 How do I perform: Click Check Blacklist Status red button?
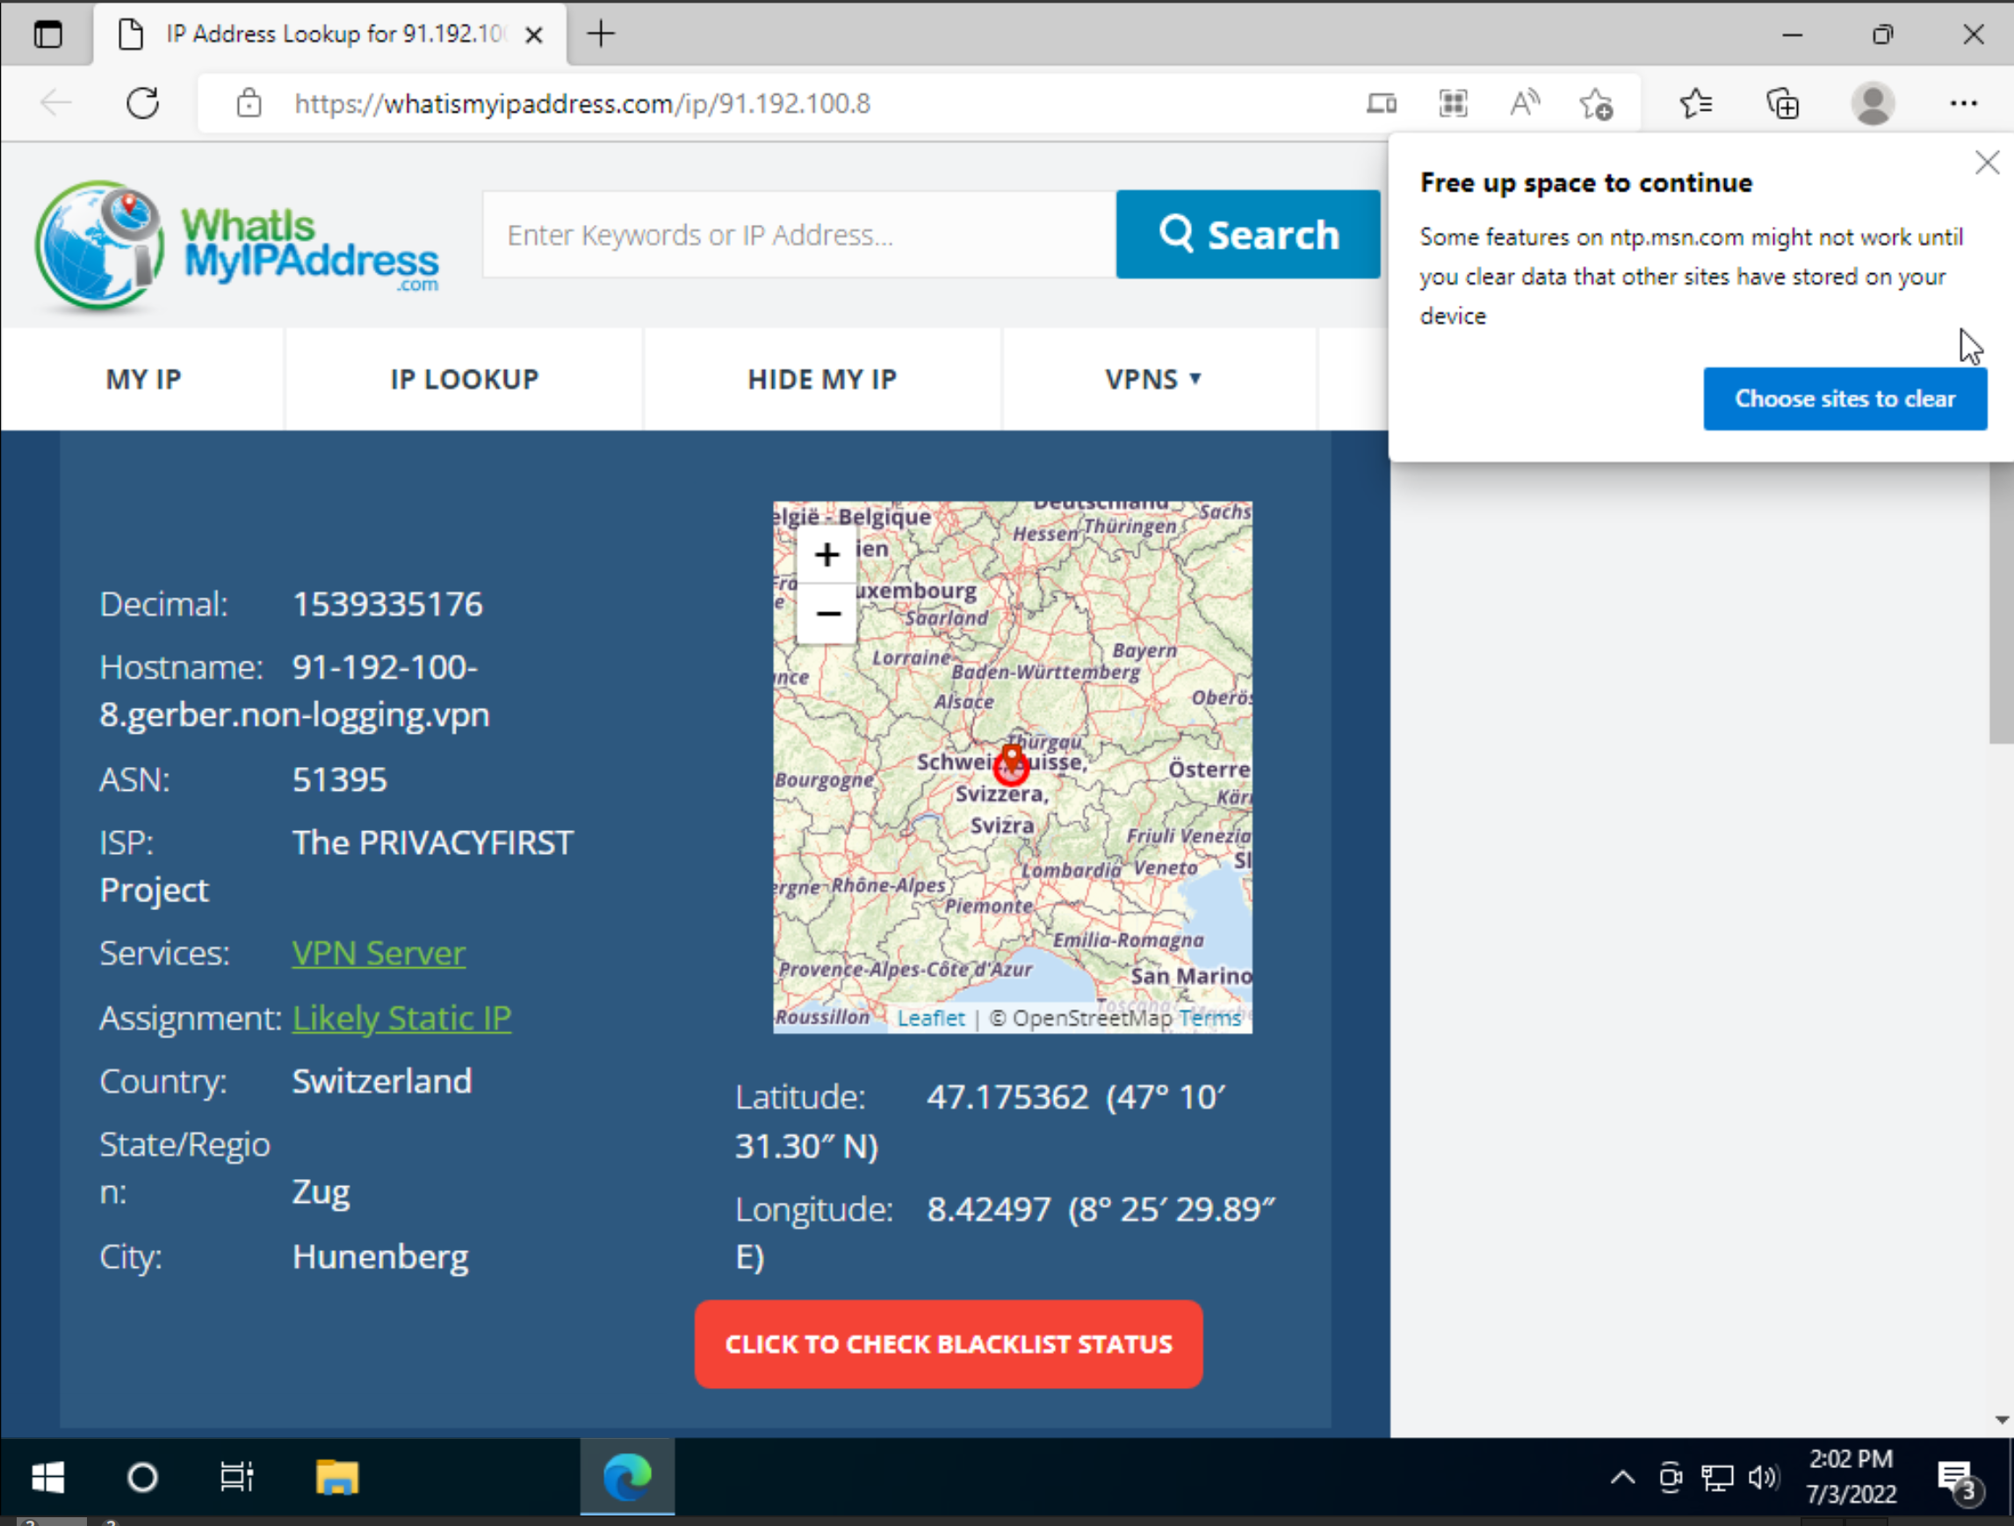click(x=948, y=1344)
